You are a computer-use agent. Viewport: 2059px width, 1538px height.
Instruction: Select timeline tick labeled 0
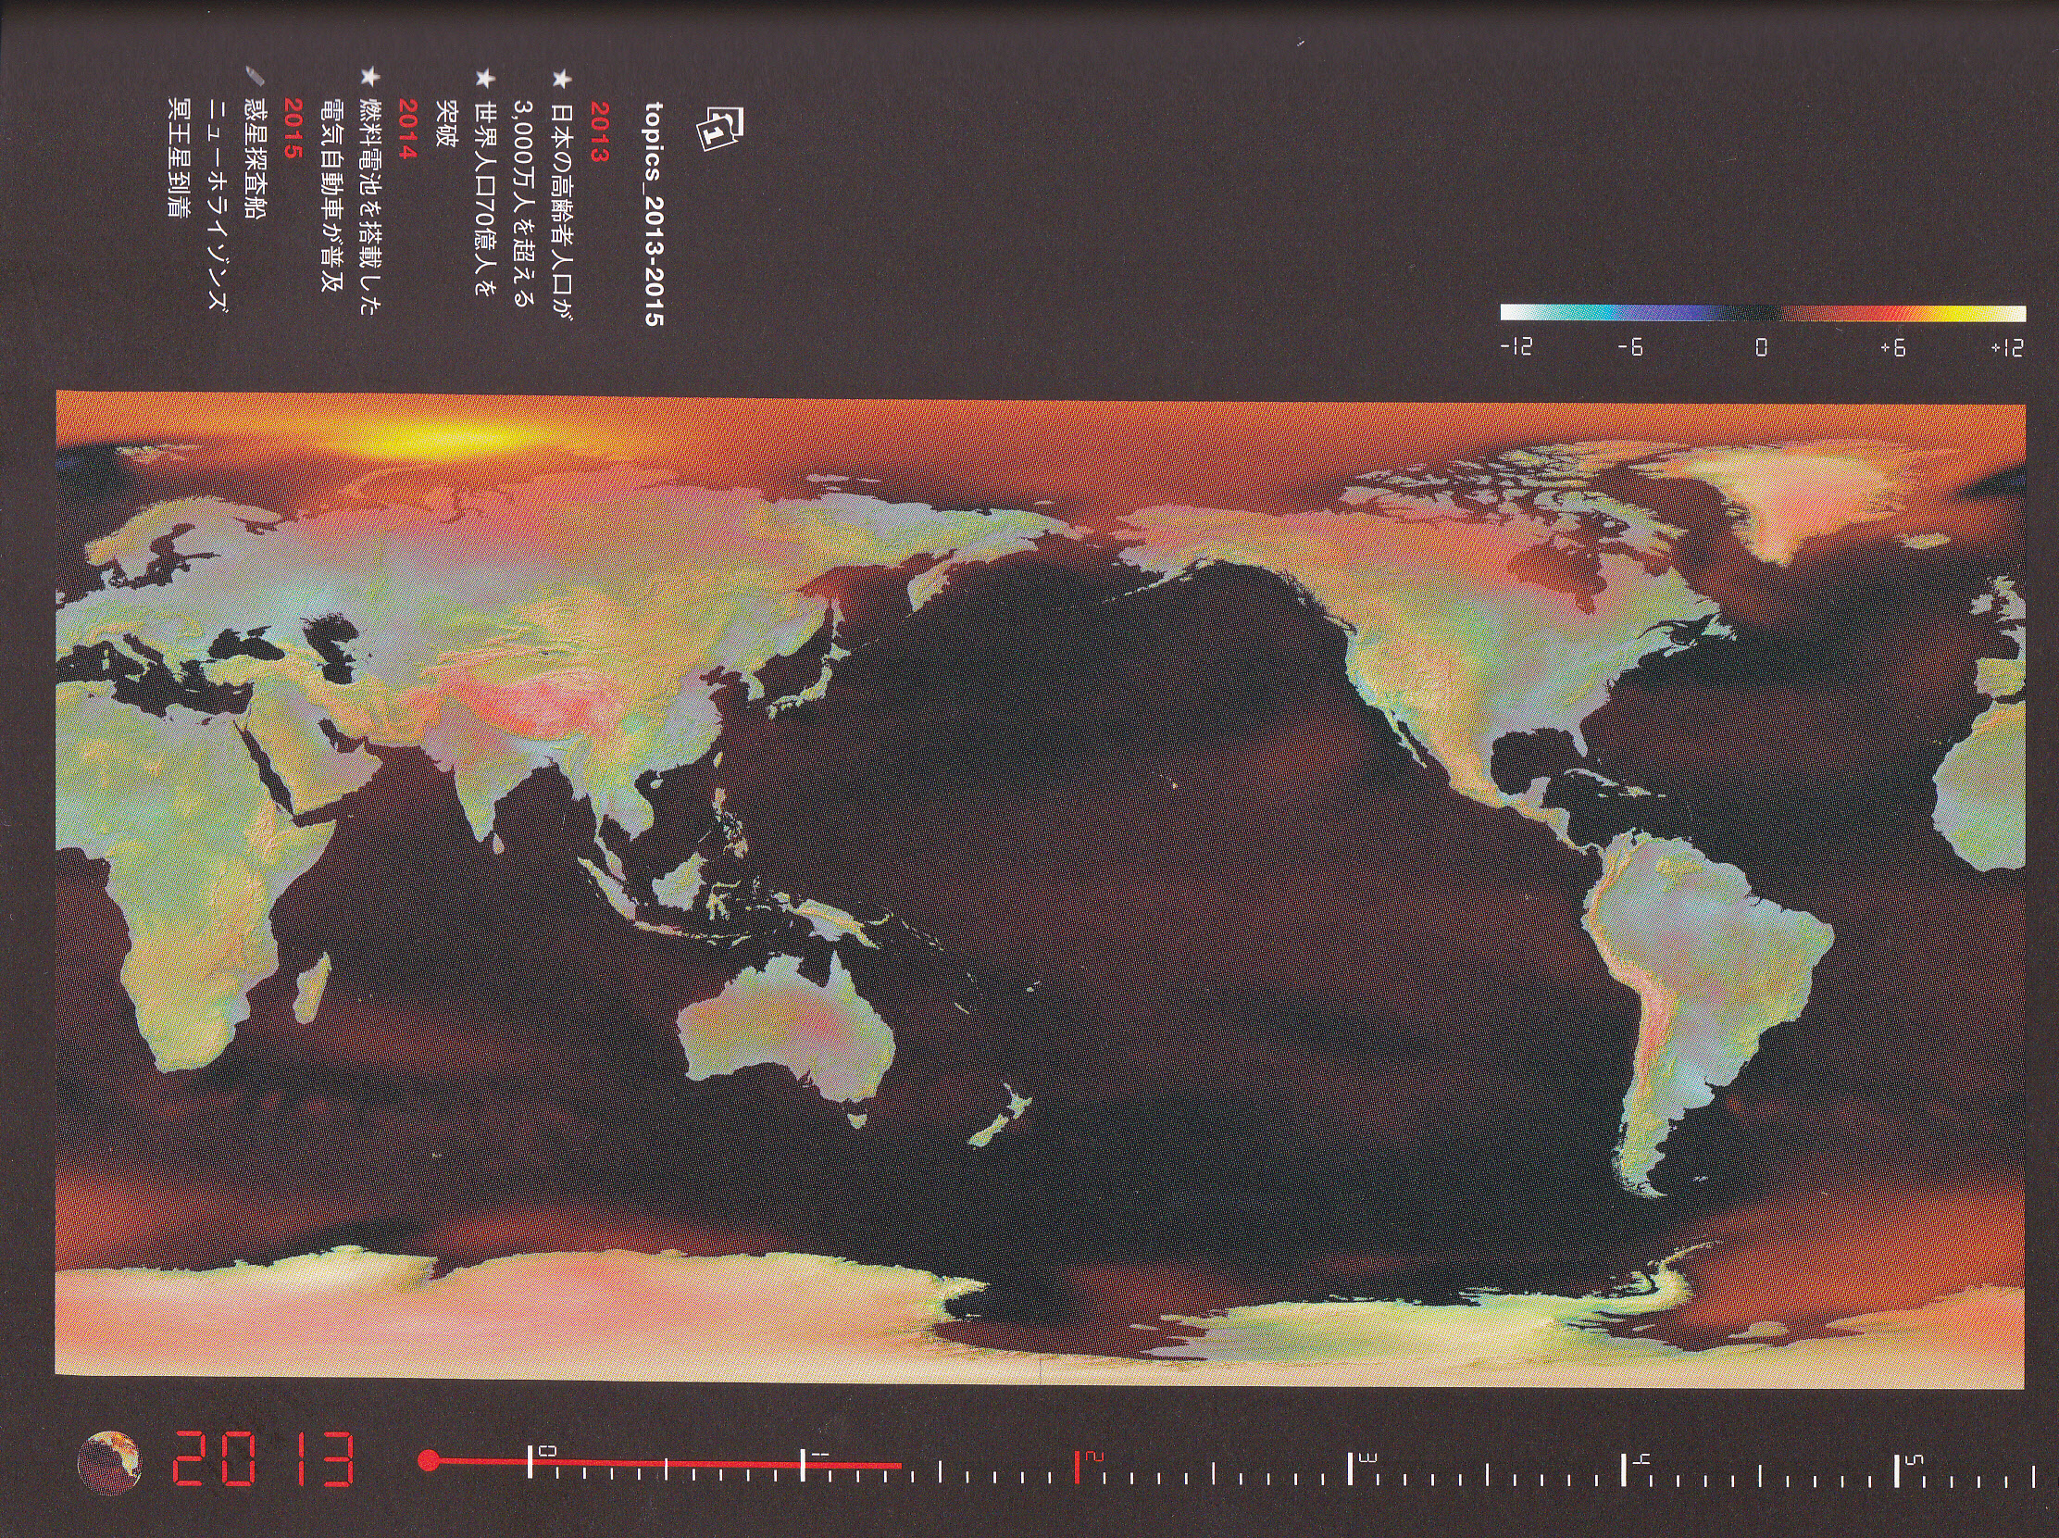530,1461
